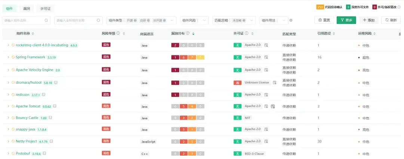Expand the Netty Project row

coord(8,141)
